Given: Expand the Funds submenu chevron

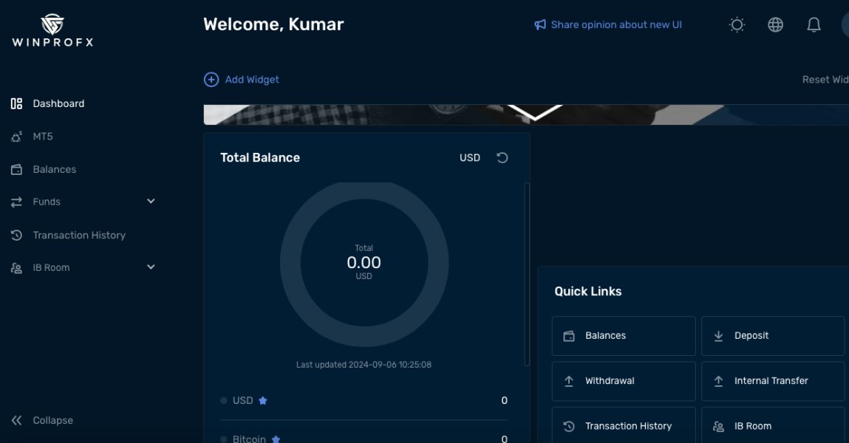Looking at the screenshot, I should click(151, 202).
